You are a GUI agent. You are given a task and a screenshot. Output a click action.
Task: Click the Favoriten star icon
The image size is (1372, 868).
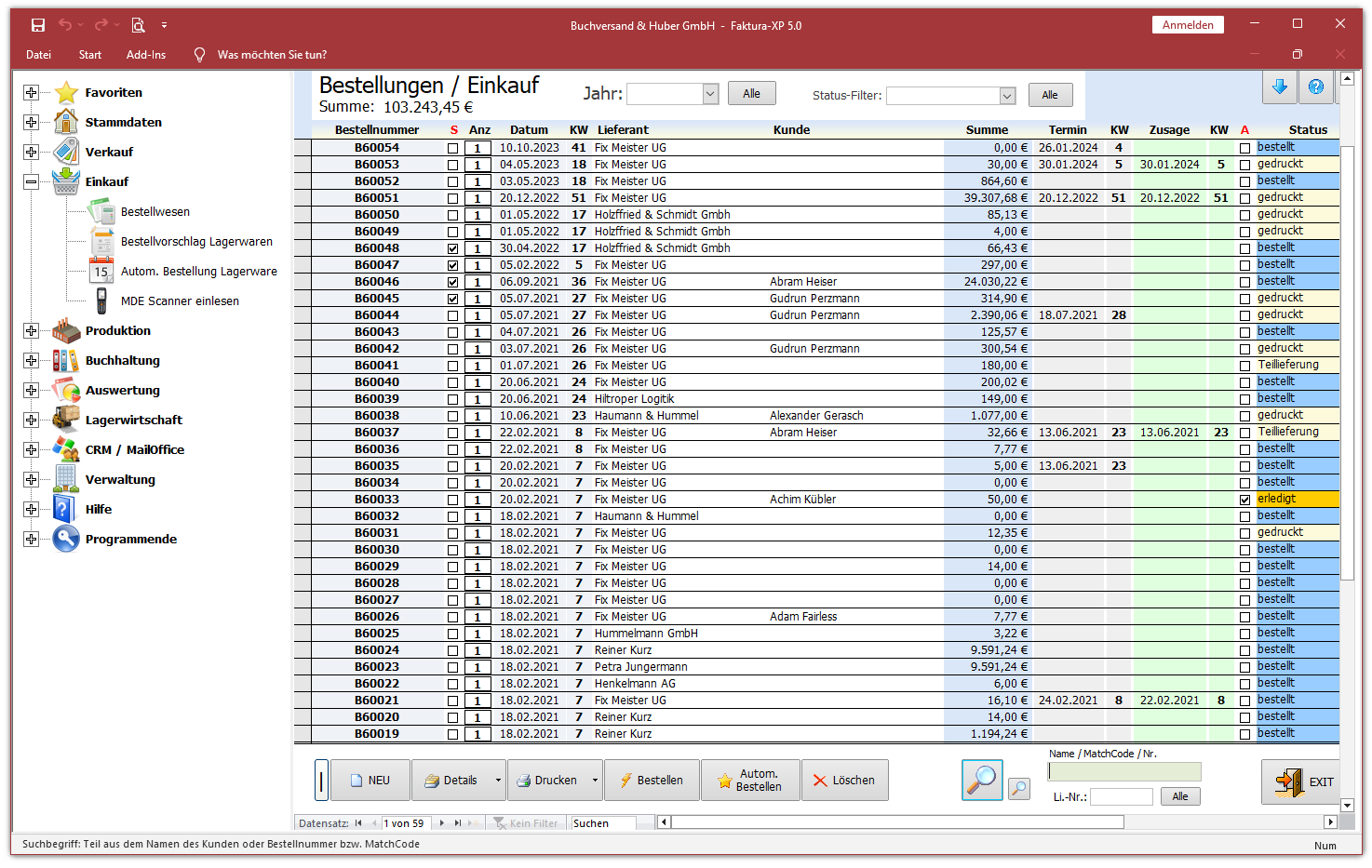pyautogui.click(x=66, y=92)
